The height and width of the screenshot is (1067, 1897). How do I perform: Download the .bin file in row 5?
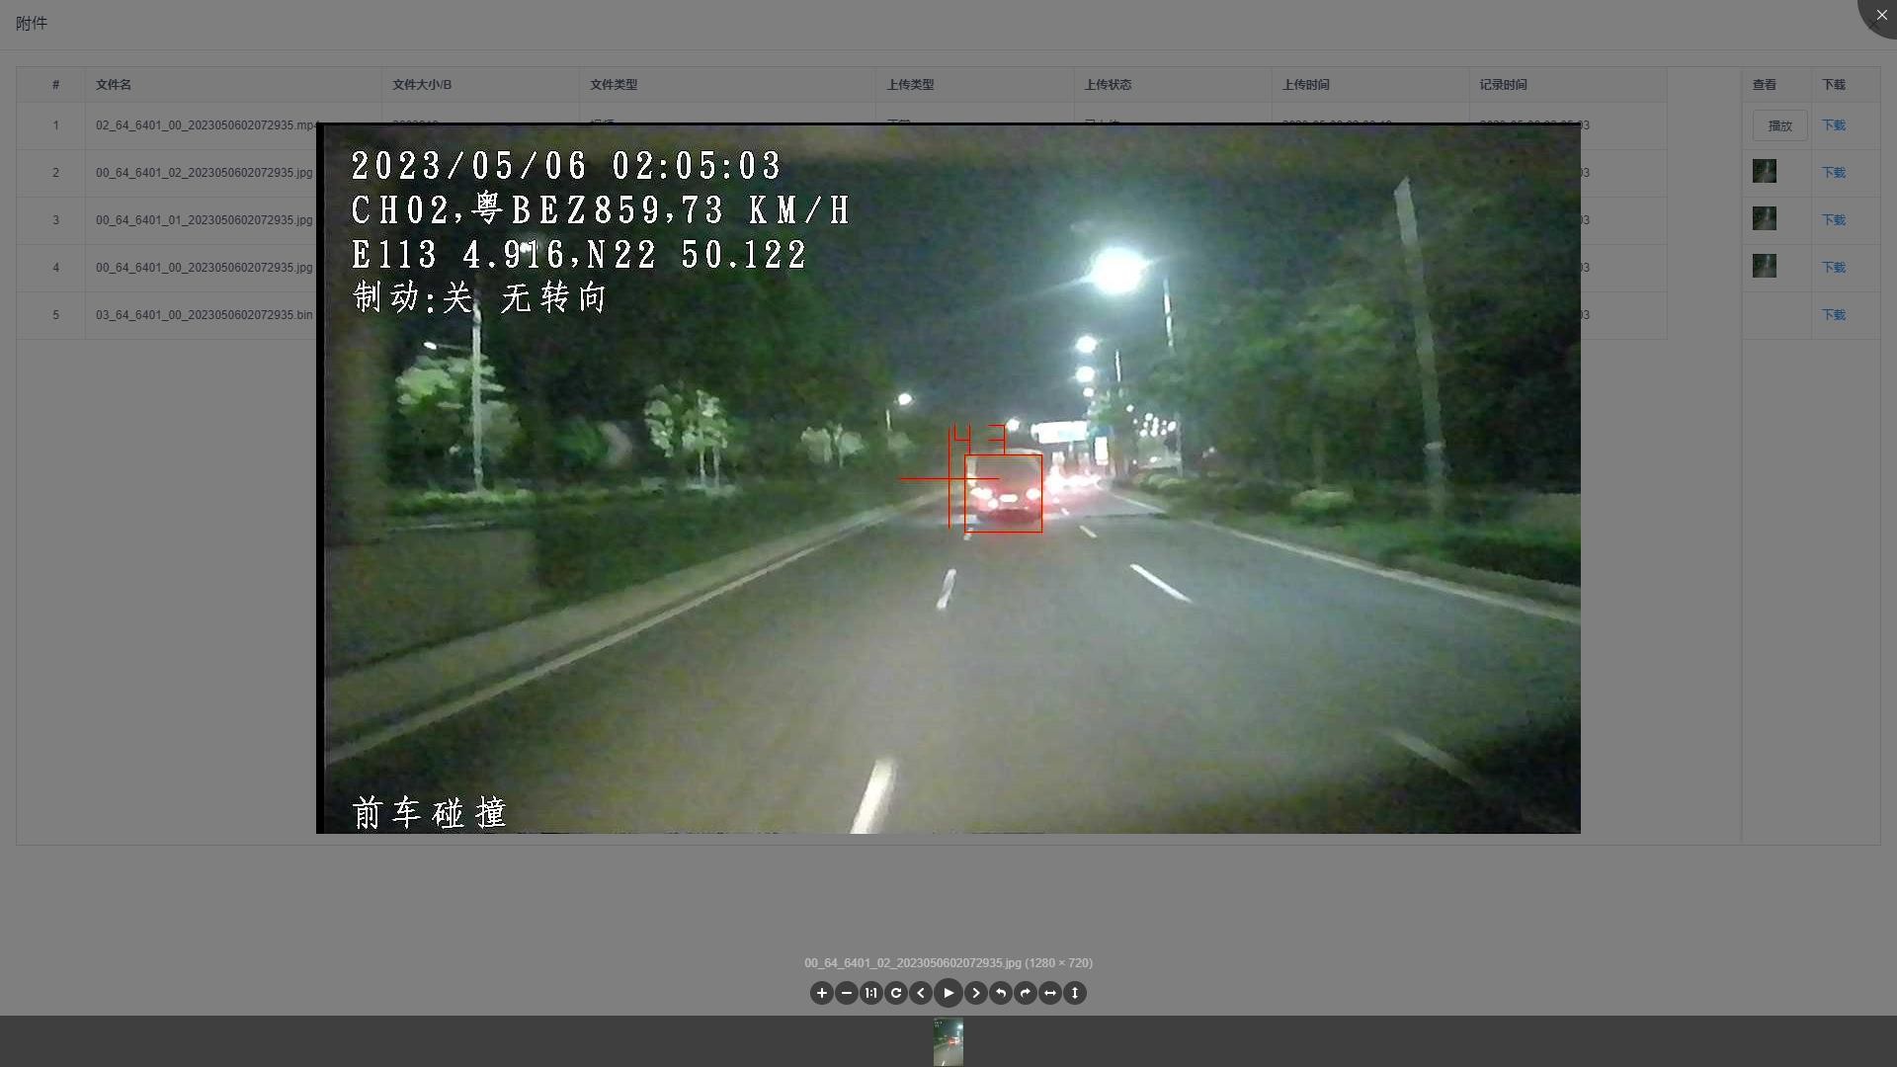click(1834, 315)
